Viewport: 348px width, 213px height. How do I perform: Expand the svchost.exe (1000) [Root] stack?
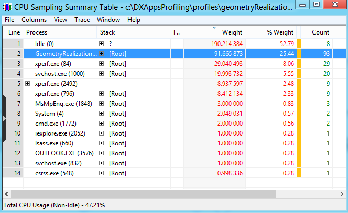click(x=102, y=74)
